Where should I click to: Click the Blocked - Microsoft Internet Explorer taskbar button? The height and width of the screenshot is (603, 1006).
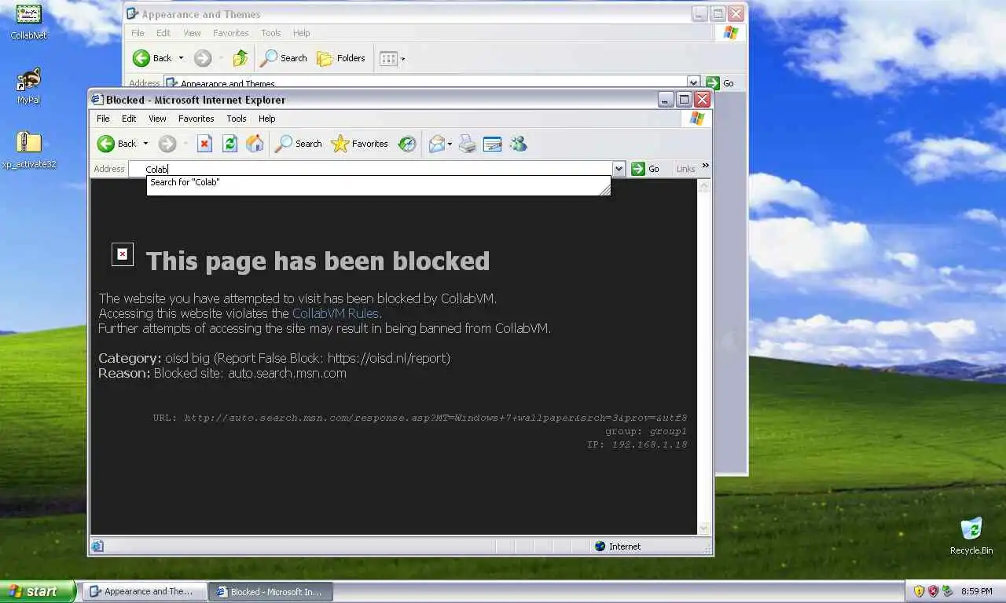[x=270, y=591]
